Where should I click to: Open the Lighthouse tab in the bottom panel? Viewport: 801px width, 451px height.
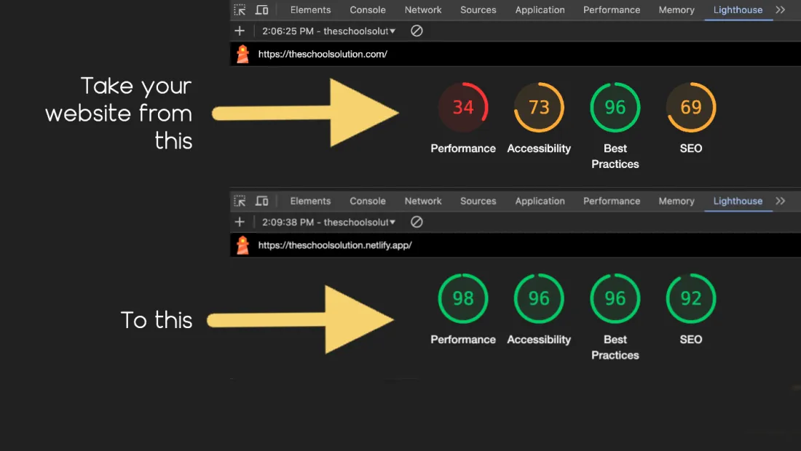(738, 201)
